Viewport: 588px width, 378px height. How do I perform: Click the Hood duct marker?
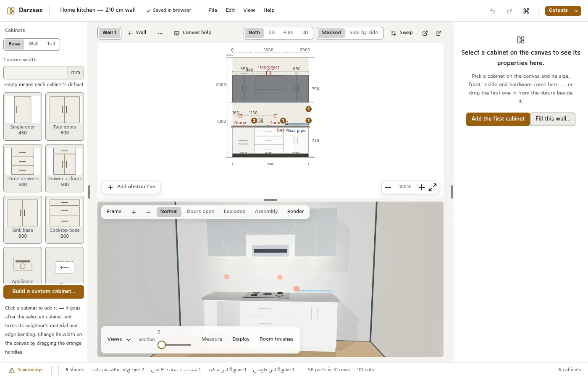click(268, 73)
